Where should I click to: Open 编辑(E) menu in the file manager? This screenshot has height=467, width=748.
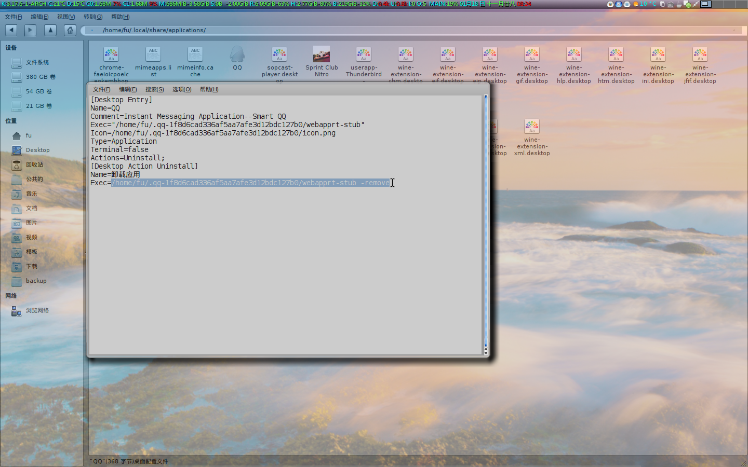pos(39,17)
